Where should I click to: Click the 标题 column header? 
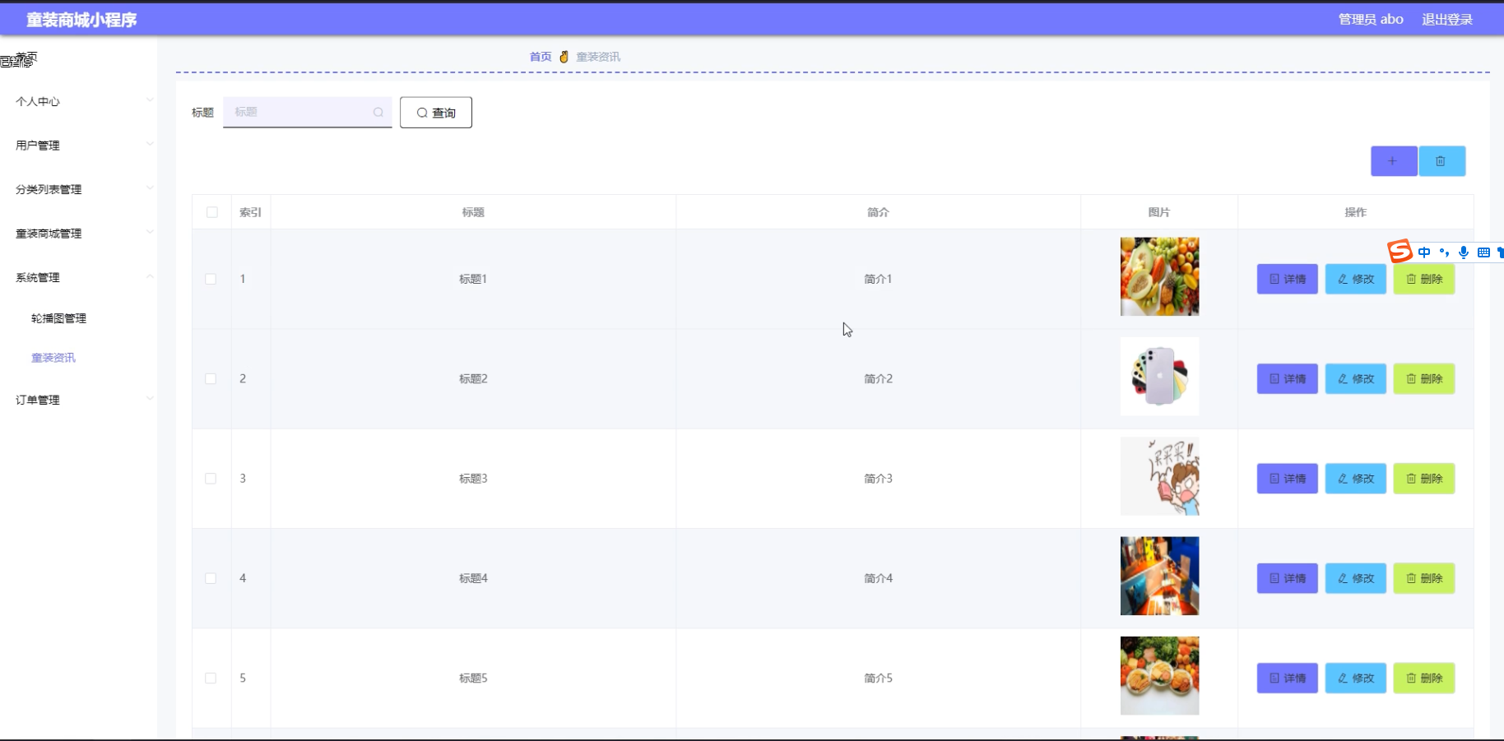tap(473, 212)
